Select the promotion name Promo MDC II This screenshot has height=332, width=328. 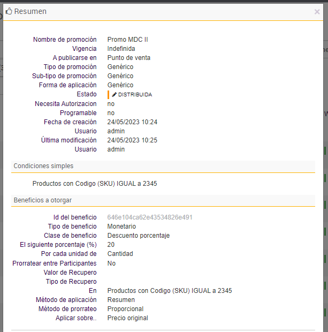pyautogui.click(x=127, y=40)
